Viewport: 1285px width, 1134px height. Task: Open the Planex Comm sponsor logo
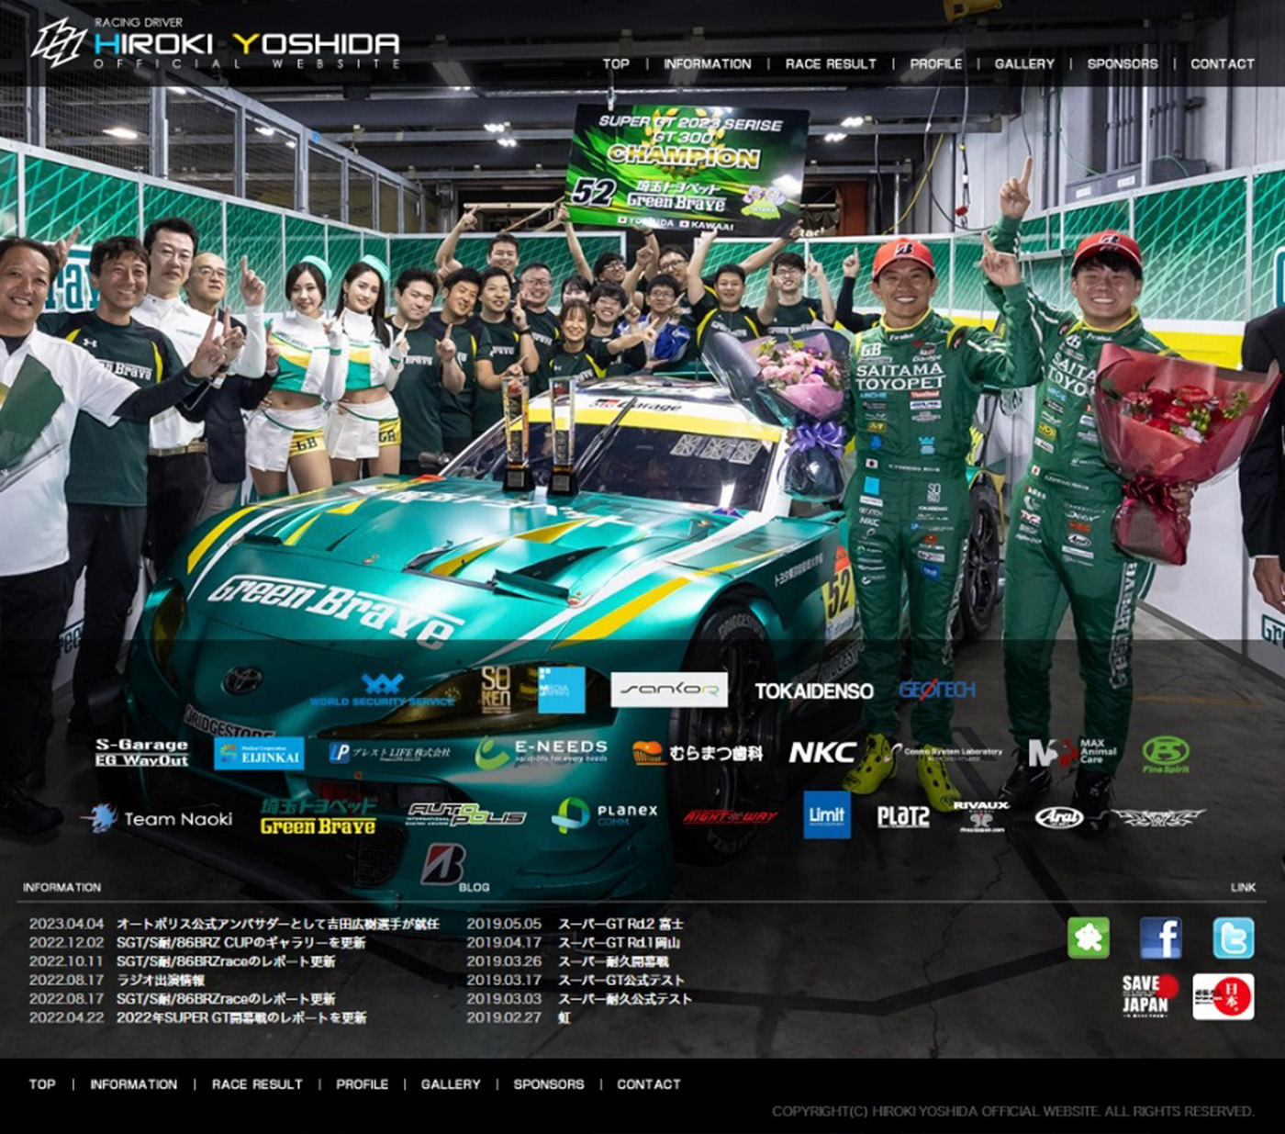(605, 815)
